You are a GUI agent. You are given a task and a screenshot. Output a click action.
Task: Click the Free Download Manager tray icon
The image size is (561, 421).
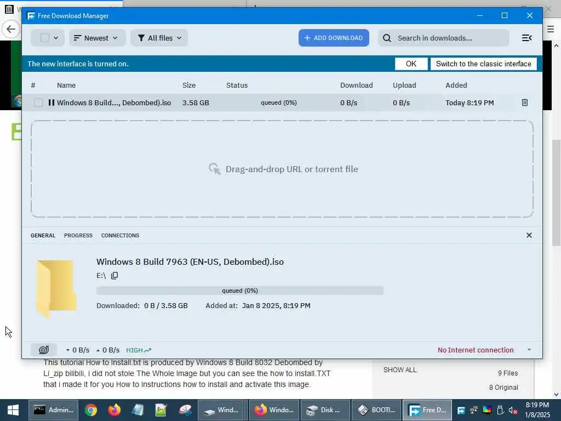pos(461,410)
